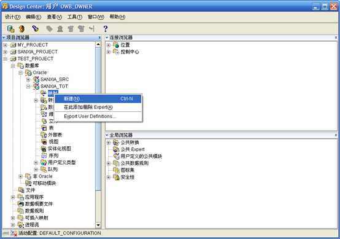Image resolution: width=340 pixels, height=239 pixels.
Task: Expand the 控制中心 control center node
Action: tap(109, 52)
